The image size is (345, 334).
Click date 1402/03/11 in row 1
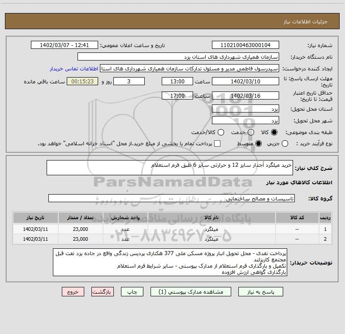[x=35, y=229]
